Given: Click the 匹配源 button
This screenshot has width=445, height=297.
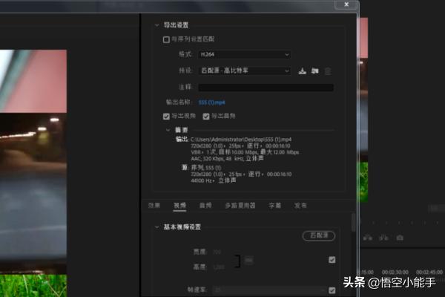Looking at the screenshot, I should 320,235.
